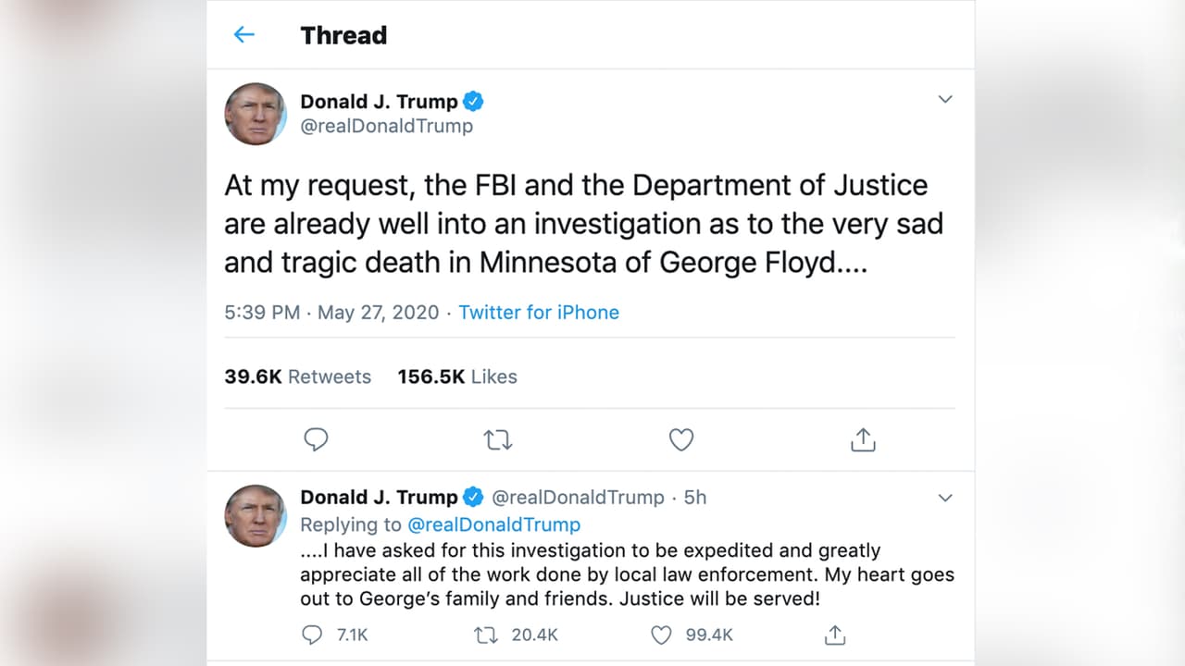Reply to the follow-up tweet
Image resolution: width=1185 pixels, height=666 pixels.
[311, 635]
